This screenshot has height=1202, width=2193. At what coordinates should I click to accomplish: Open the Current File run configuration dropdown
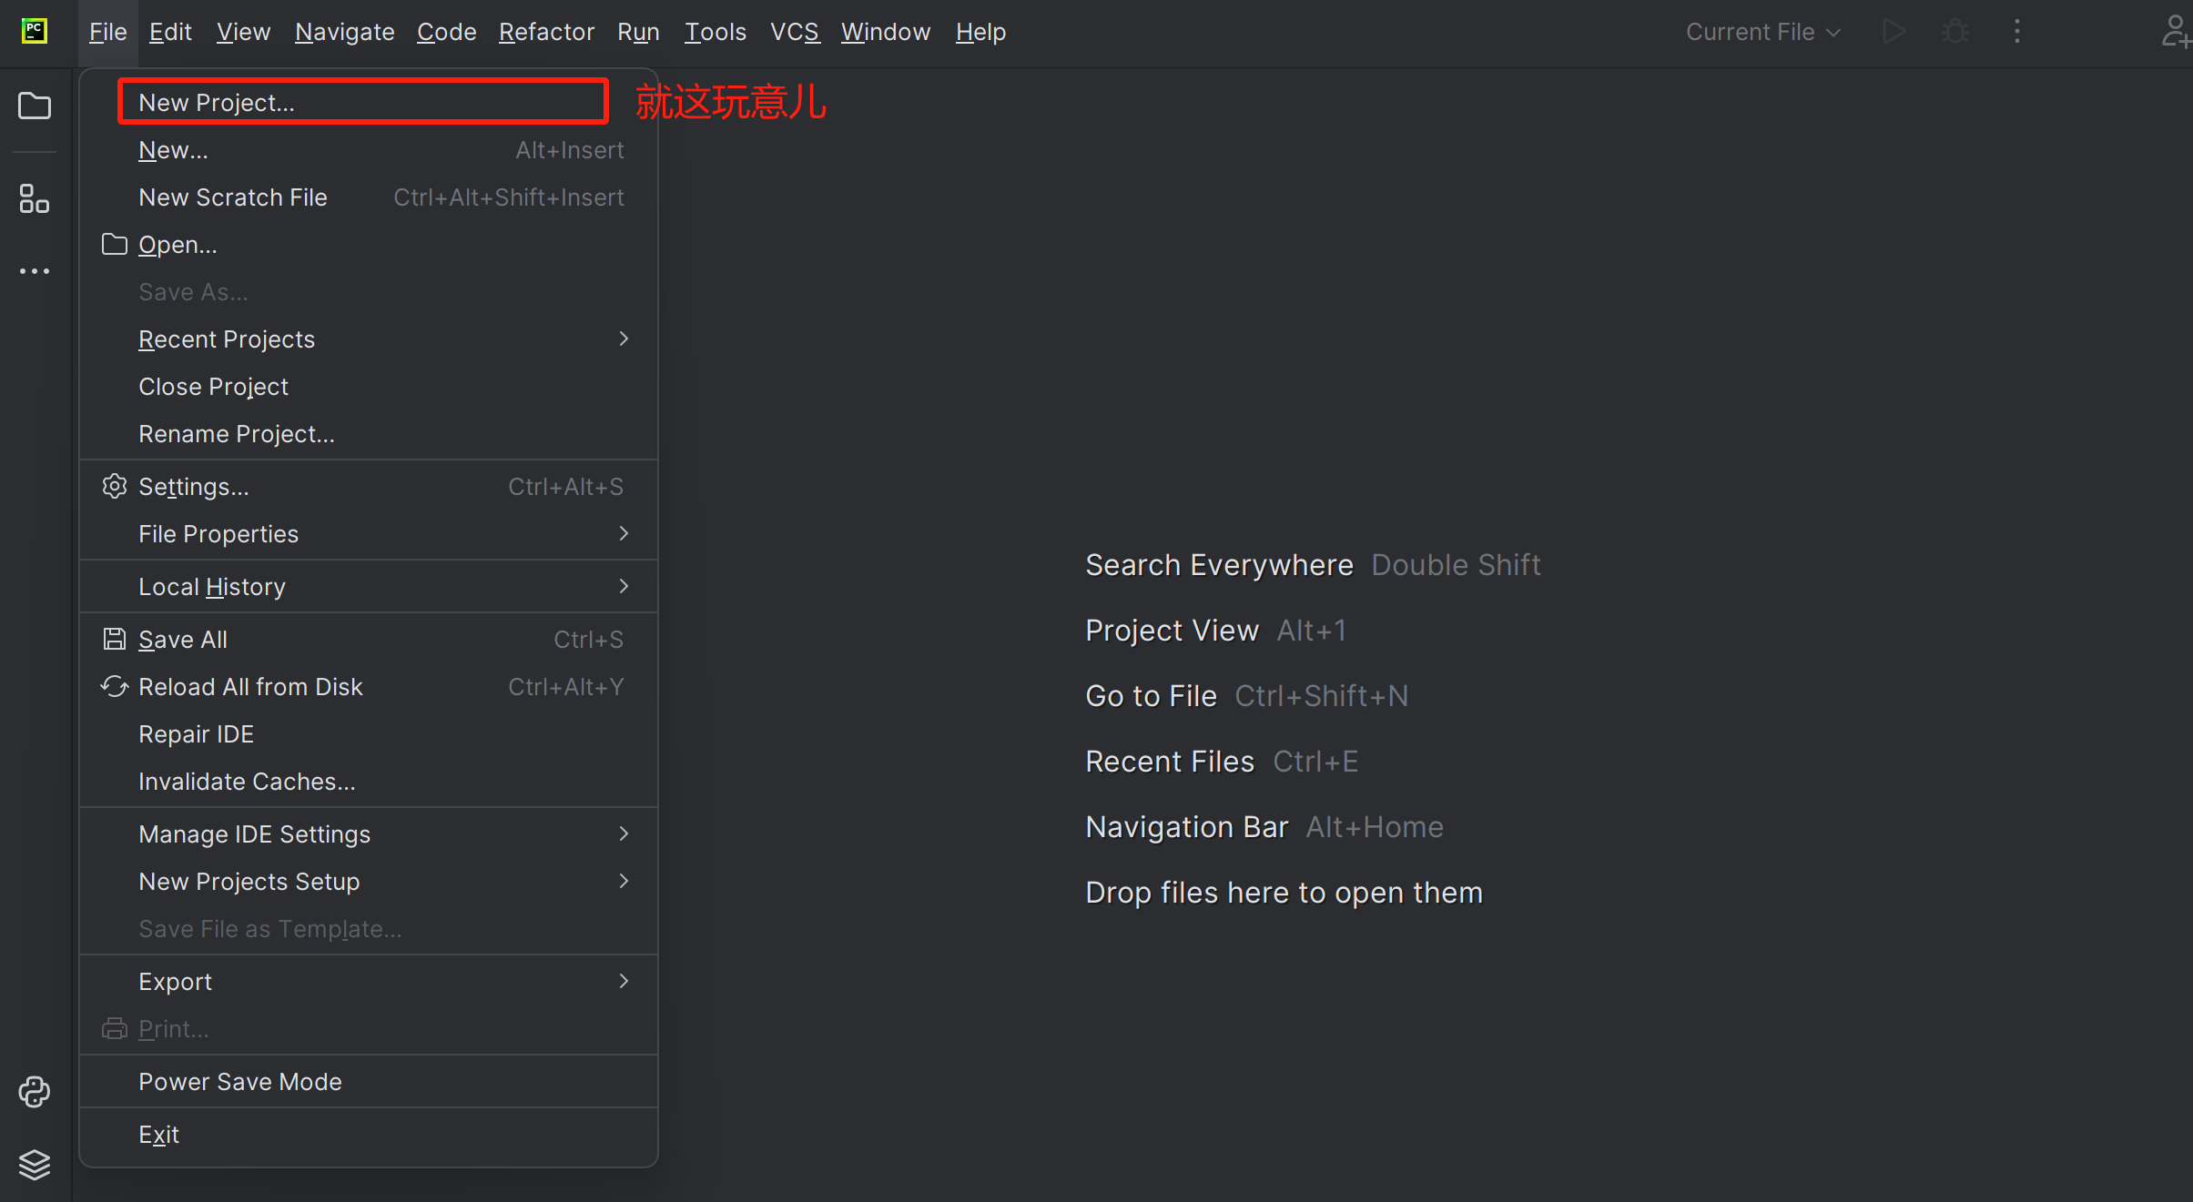[x=1763, y=32]
